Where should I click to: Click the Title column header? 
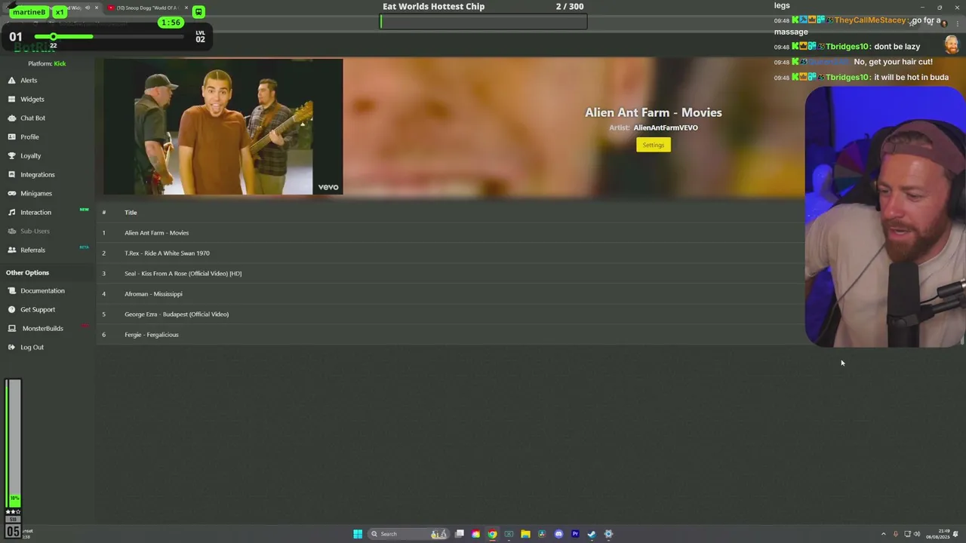tap(131, 212)
